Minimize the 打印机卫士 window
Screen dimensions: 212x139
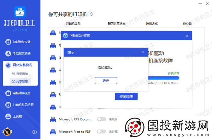(x=200, y=4)
